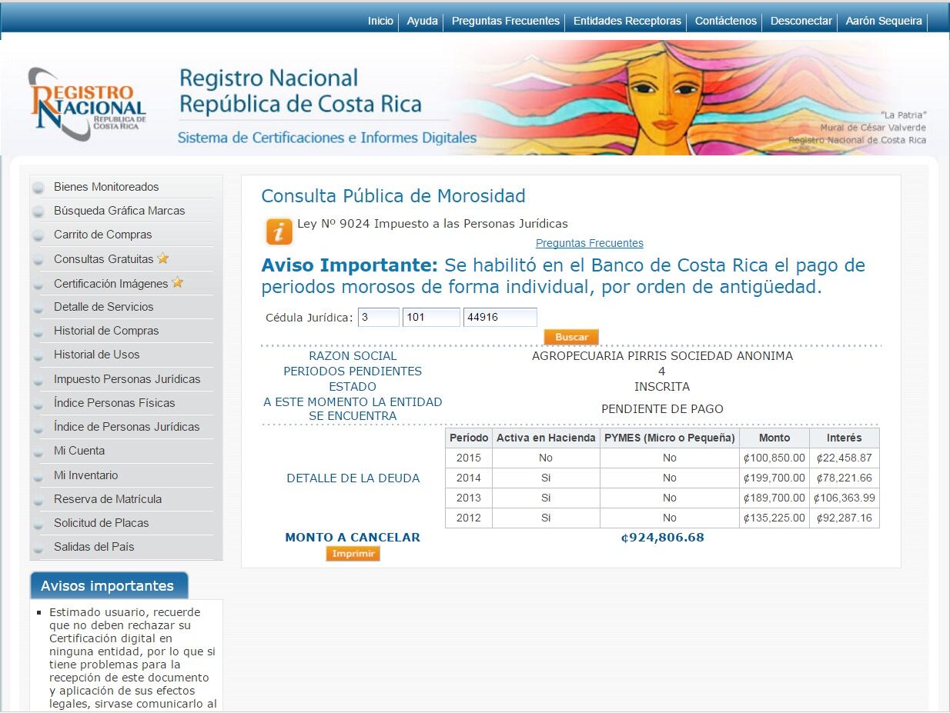Click the bullet icon beside Salidas del País
The width and height of the screenshot is (950, 713).
pyautogui.click(x=38, y=548)
